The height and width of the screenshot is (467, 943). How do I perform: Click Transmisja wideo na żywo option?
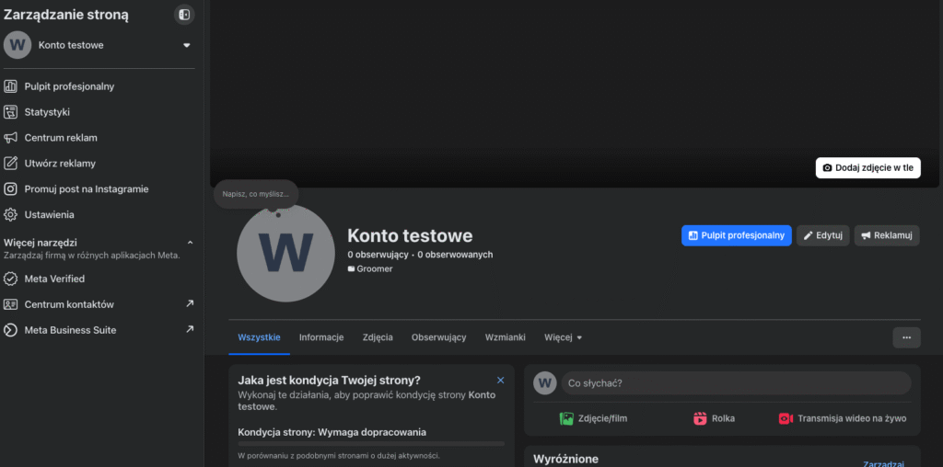pos(843,418)
